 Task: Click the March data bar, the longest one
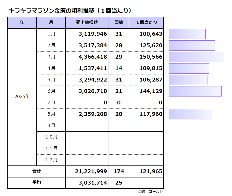(x=196, y=57)
